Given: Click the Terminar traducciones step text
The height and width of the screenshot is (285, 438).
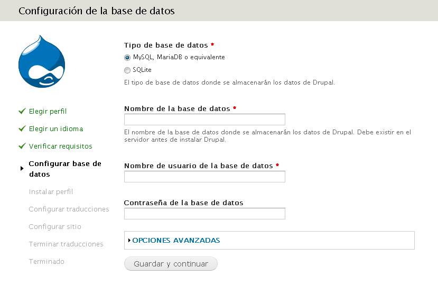Looking at the screenshot, I should coord(66,244).
